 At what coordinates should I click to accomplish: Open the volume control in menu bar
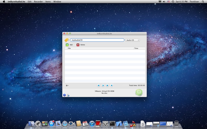(x=164, y=2)
